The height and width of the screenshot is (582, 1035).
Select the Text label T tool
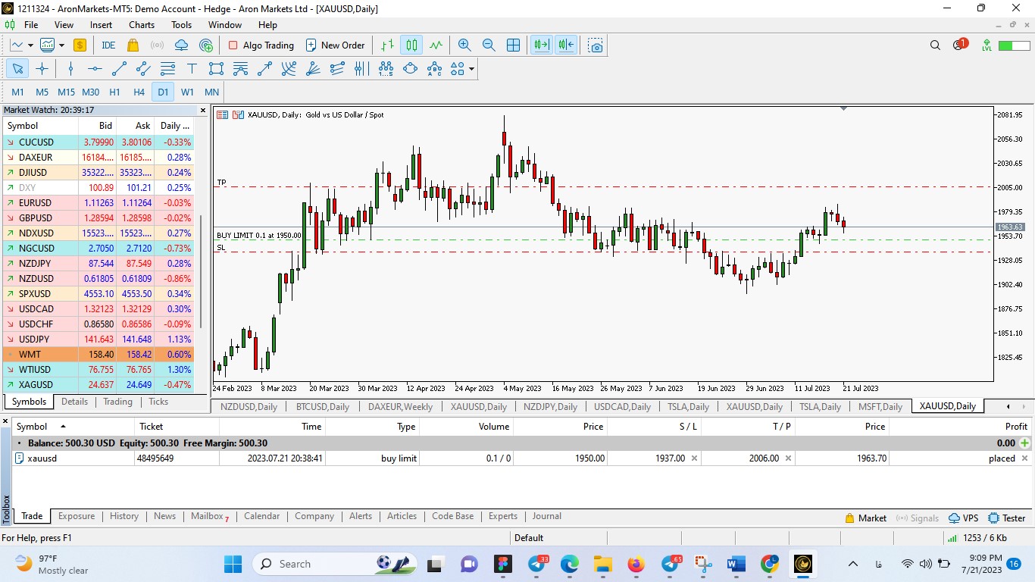pyautogui.click(x=192, y=69)
